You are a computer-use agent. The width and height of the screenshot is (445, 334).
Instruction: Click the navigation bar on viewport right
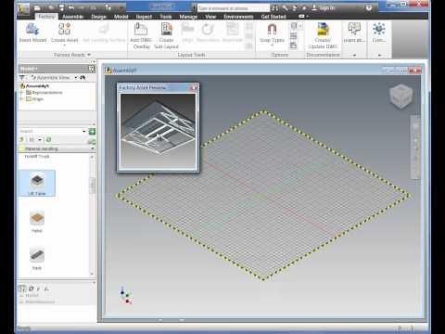pyautogui.click(x=415, y=148)
